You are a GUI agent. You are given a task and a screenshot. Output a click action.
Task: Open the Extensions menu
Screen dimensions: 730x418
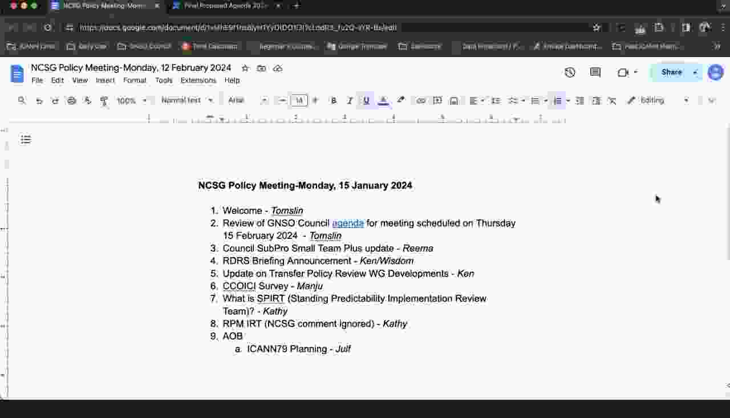pyautogui.click(x=198, y=80)
